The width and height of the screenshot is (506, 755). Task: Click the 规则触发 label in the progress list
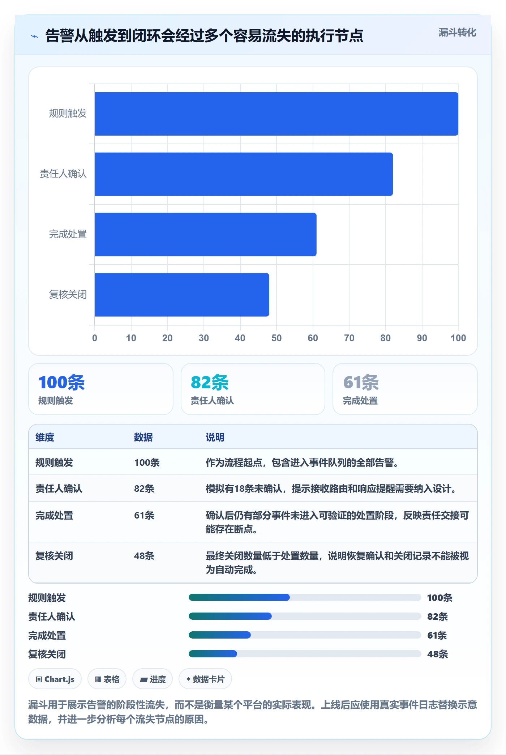pyautogui.click(x=47, y=598)
